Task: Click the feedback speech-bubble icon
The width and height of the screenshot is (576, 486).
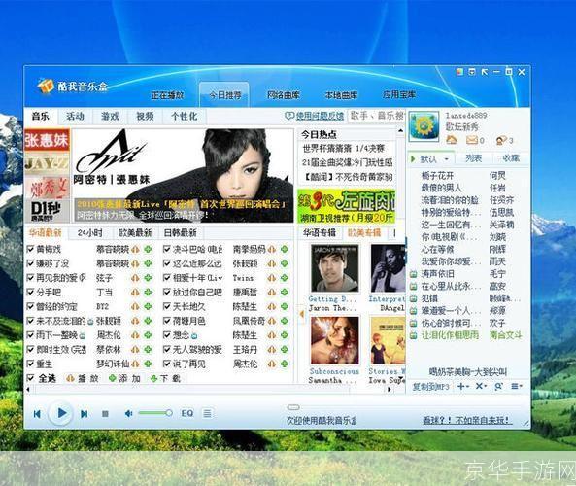Action: tap(289, 116)
